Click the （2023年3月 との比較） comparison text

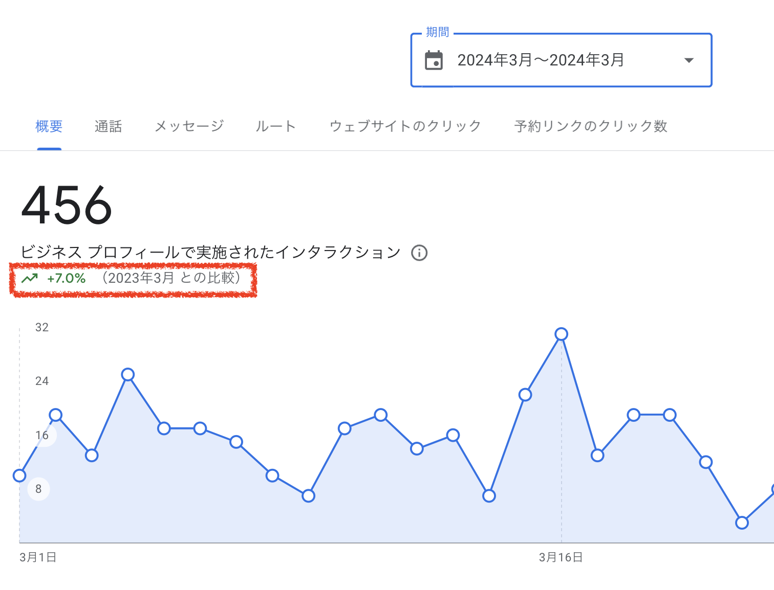171,278
